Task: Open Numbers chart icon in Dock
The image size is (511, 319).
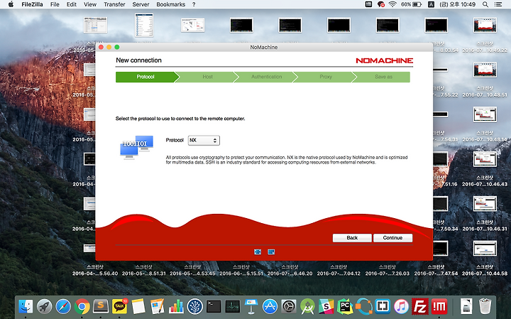Action: coord(176,307)
